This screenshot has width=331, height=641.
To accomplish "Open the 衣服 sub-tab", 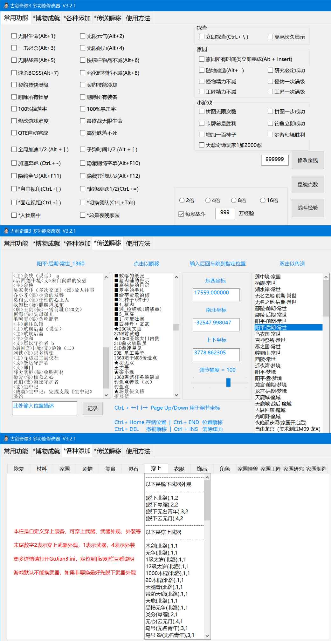I will point(179,469).
